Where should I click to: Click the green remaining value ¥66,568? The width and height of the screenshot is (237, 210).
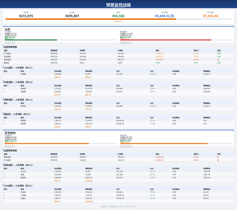[x=118, y=16]
